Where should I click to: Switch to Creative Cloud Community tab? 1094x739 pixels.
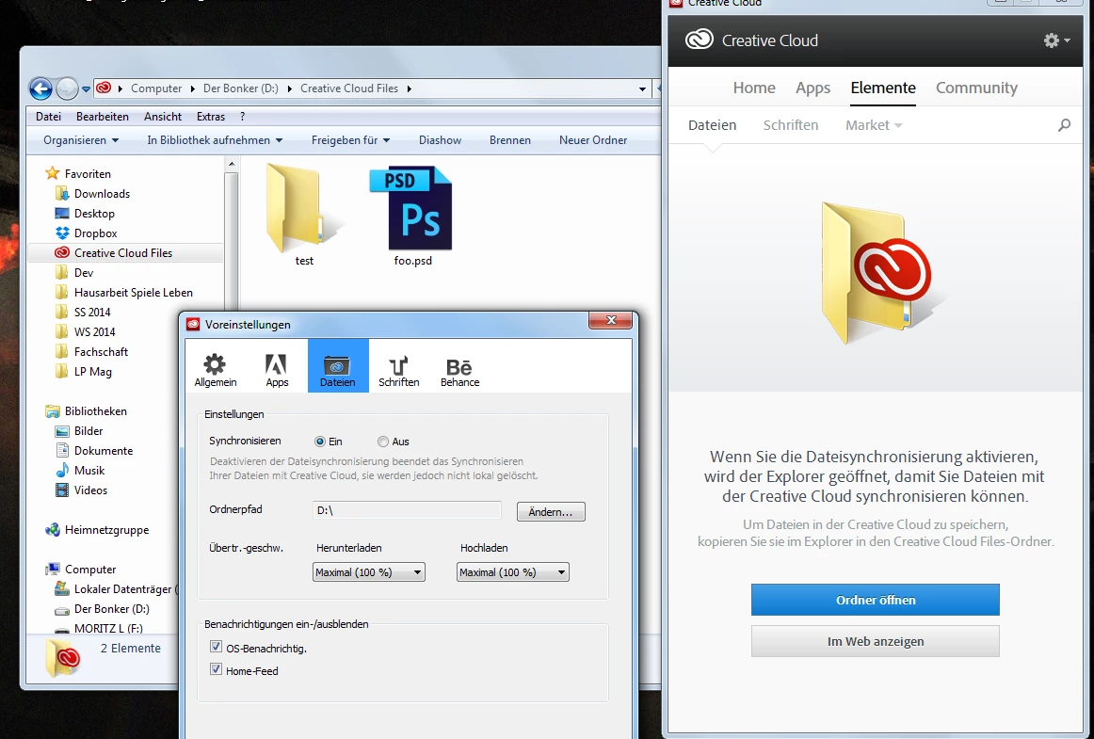(x=977, y=88)
